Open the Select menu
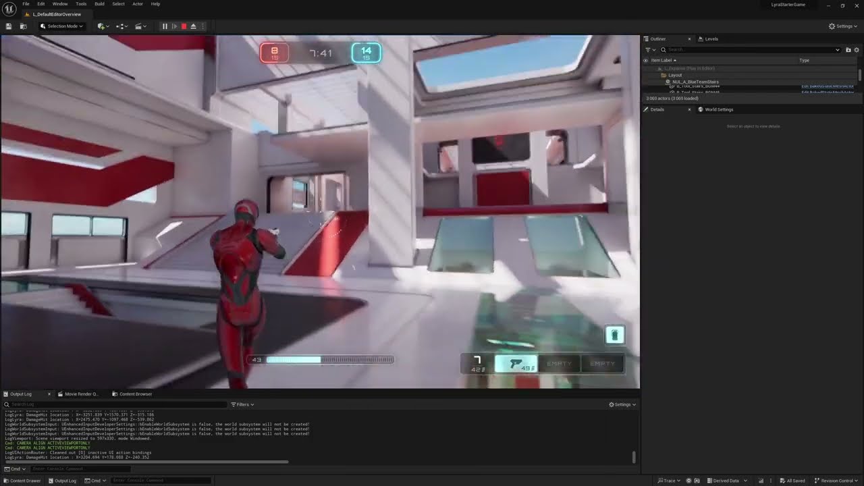 pos(118,4)
